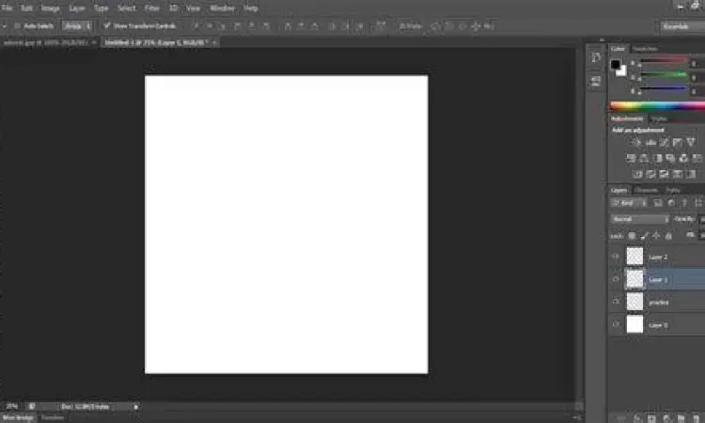
Task: Open the Mini Bridge panel tab
Action: (x=17, y=417)
